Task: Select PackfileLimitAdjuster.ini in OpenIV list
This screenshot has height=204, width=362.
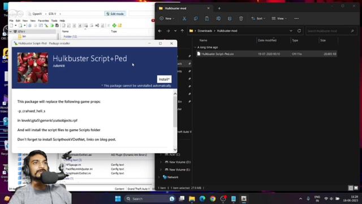Action: tap(79, 169)
